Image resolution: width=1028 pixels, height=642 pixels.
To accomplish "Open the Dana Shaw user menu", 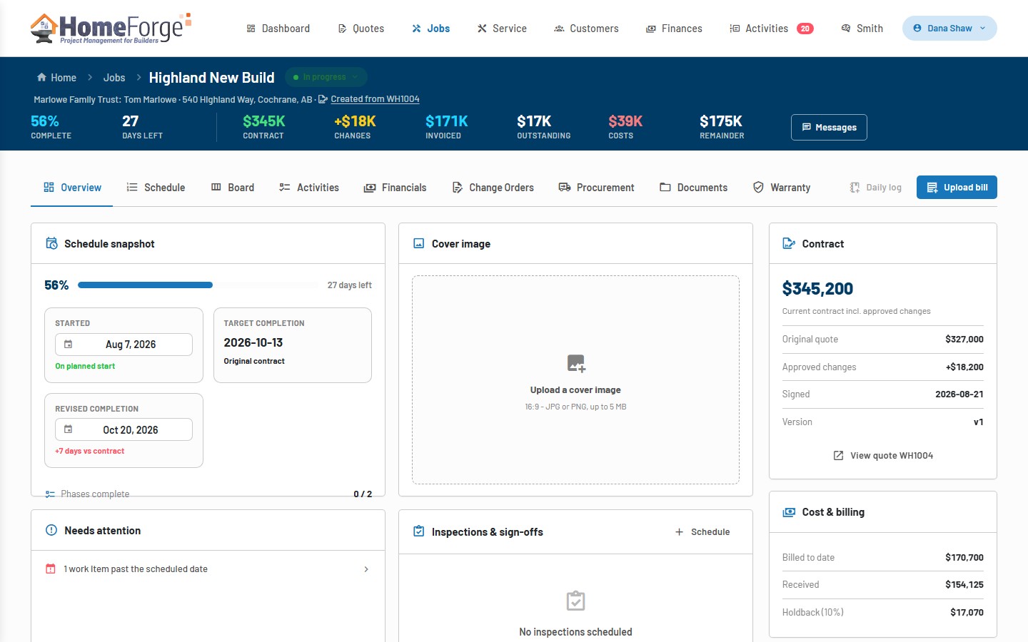I will point(949,29).
